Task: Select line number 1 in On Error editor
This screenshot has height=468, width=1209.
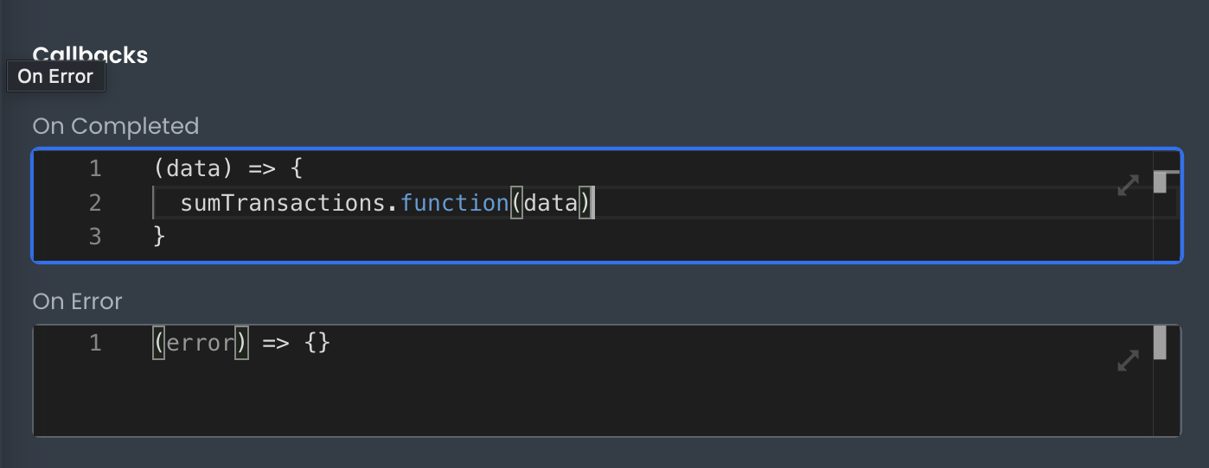Action: 95,344
